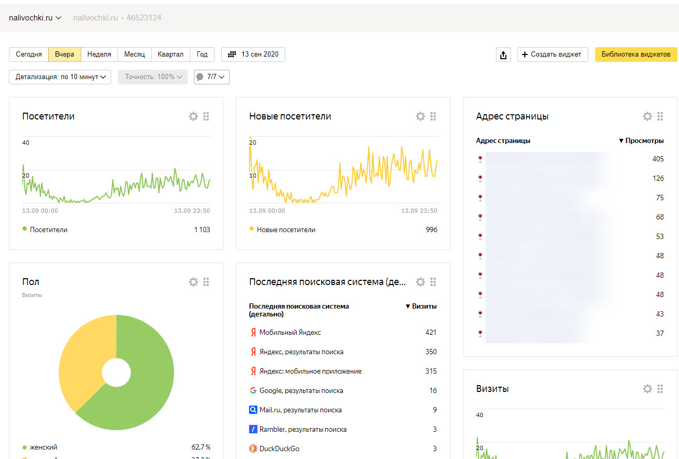Click gear icon on Визиты widget
The width and height of the screenshot is (679, 459).
tap(648, 389)
